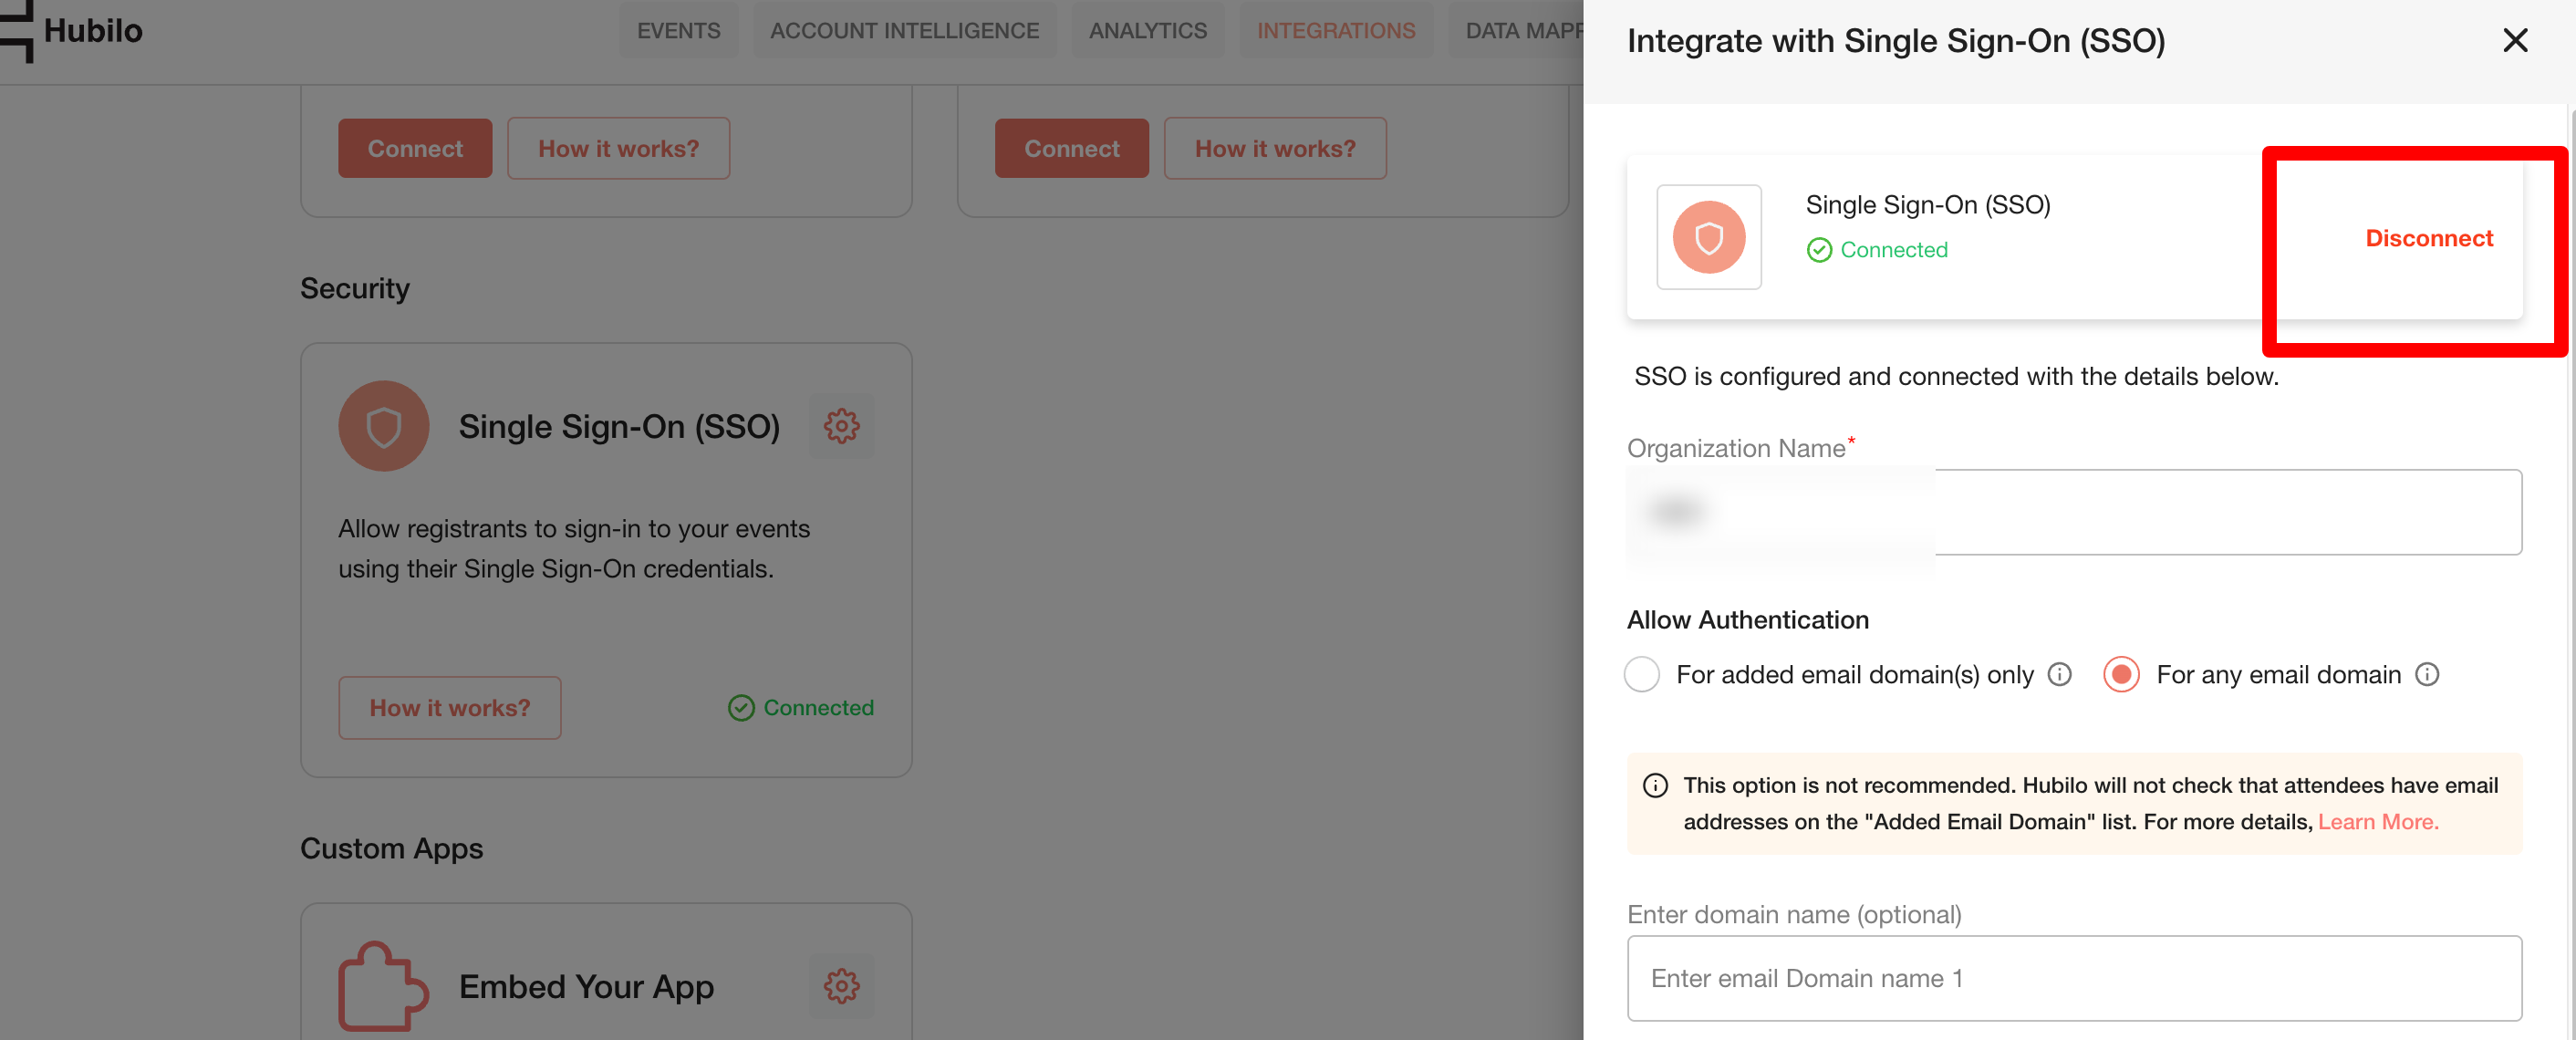Click the Enter email Domain name 1 field

[2074, 978]
